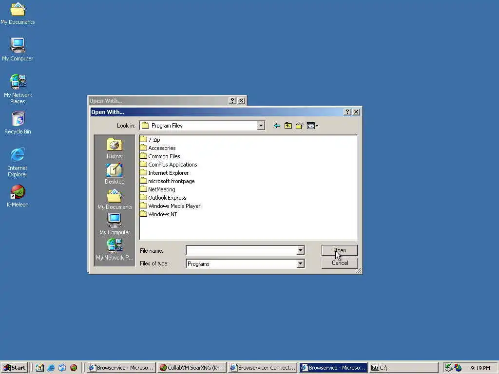Select the microsoft frontpage folder

(168, 181)
